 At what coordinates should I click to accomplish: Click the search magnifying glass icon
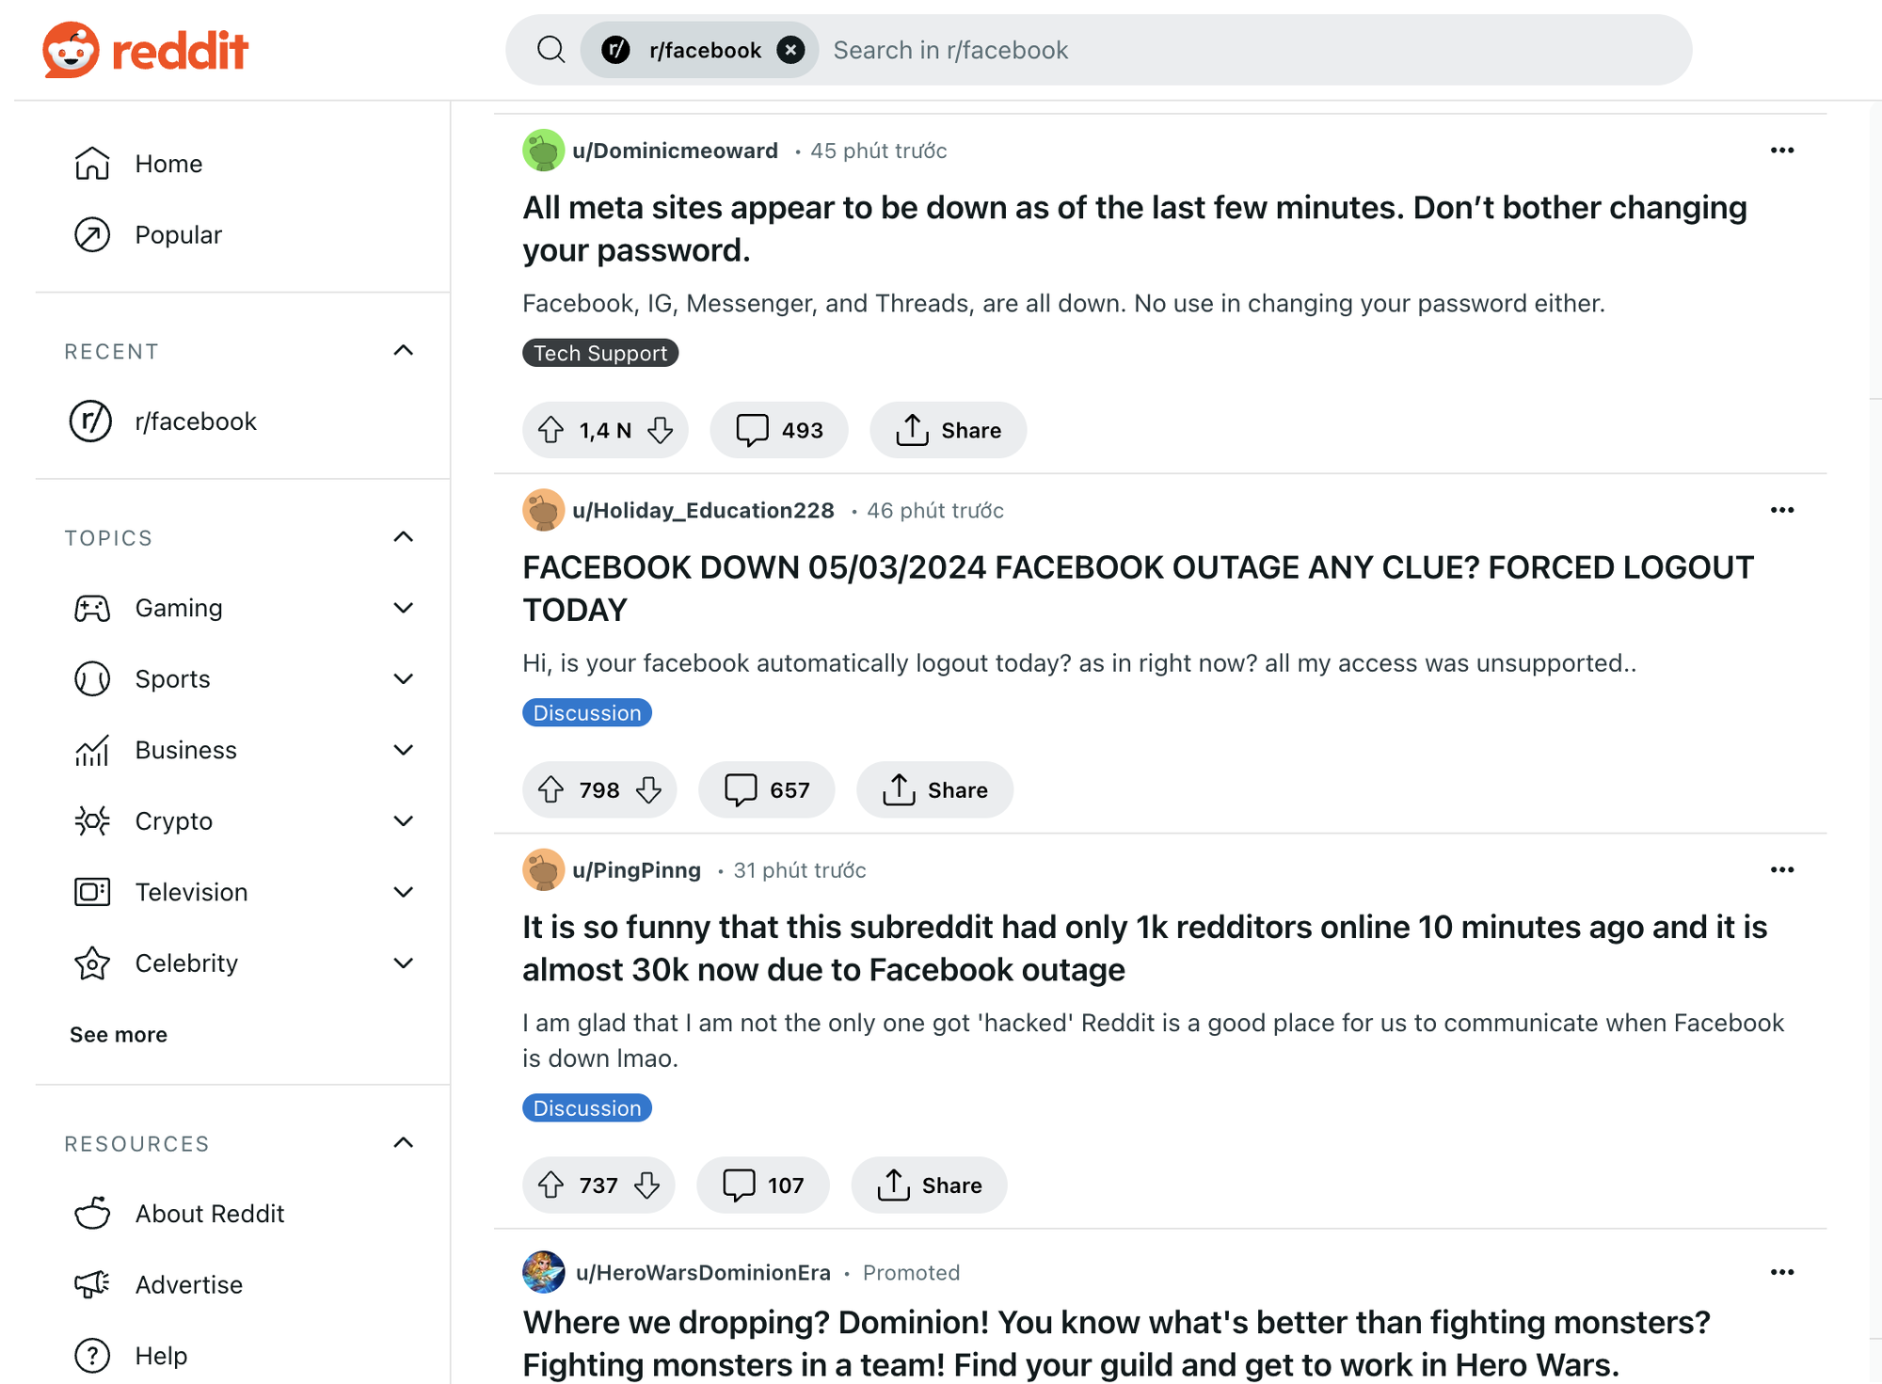tap(554, 50)
